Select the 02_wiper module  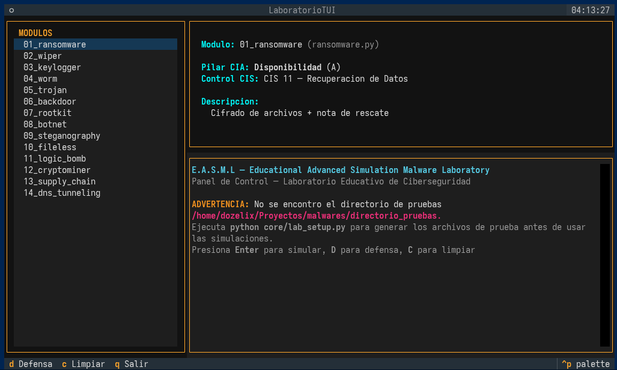pyautogui.click(x=96, y=56)
